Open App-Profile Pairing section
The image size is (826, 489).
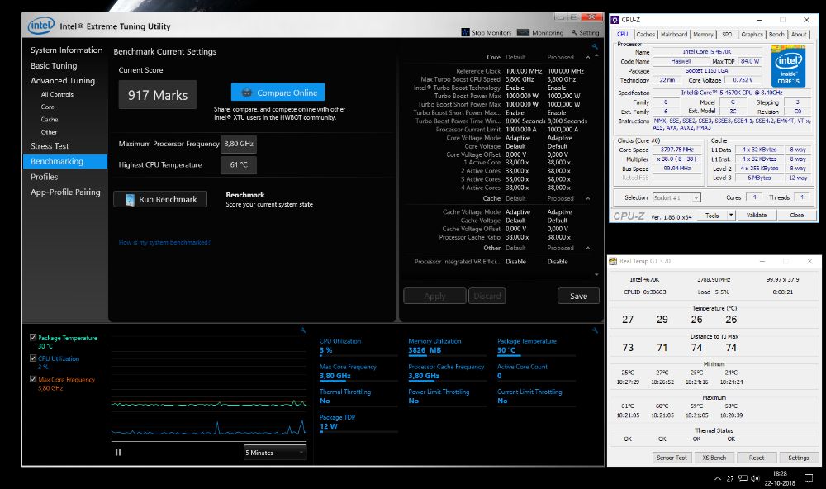click(65, 192)
